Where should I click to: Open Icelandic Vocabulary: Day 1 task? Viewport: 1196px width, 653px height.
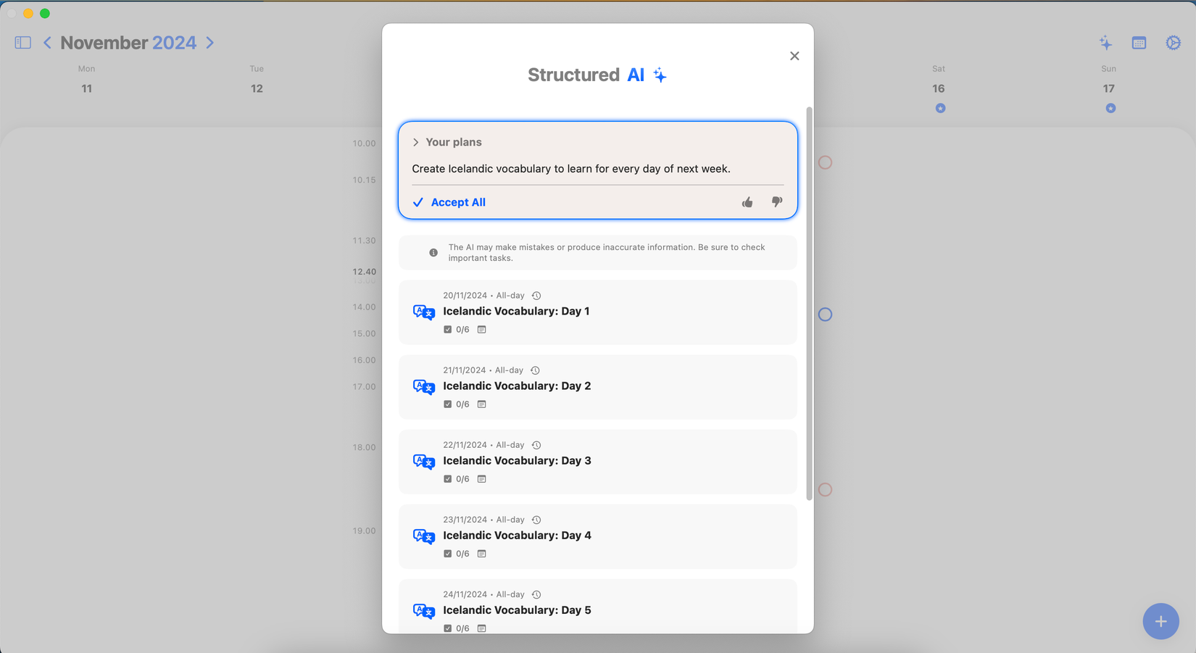[x=598, y=312]
